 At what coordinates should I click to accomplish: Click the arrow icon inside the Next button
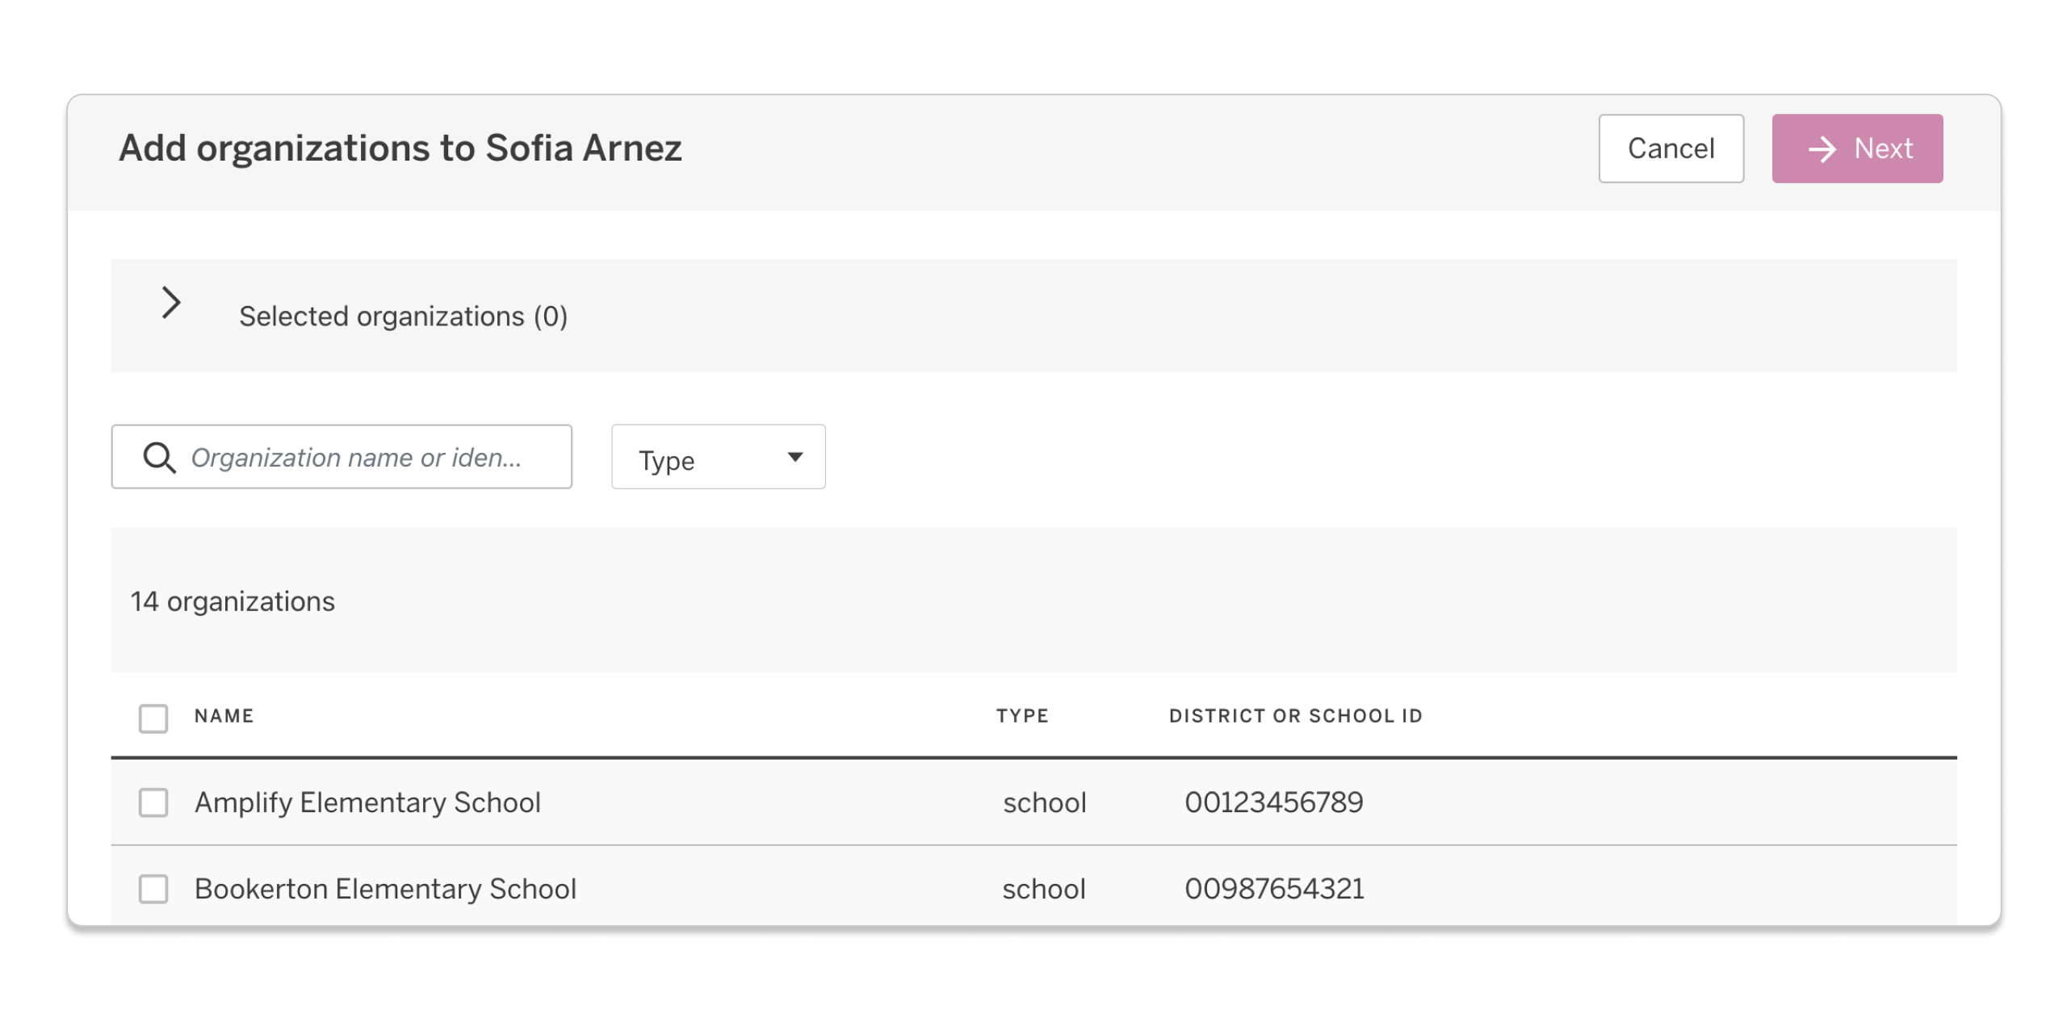tap(1822, 148)
